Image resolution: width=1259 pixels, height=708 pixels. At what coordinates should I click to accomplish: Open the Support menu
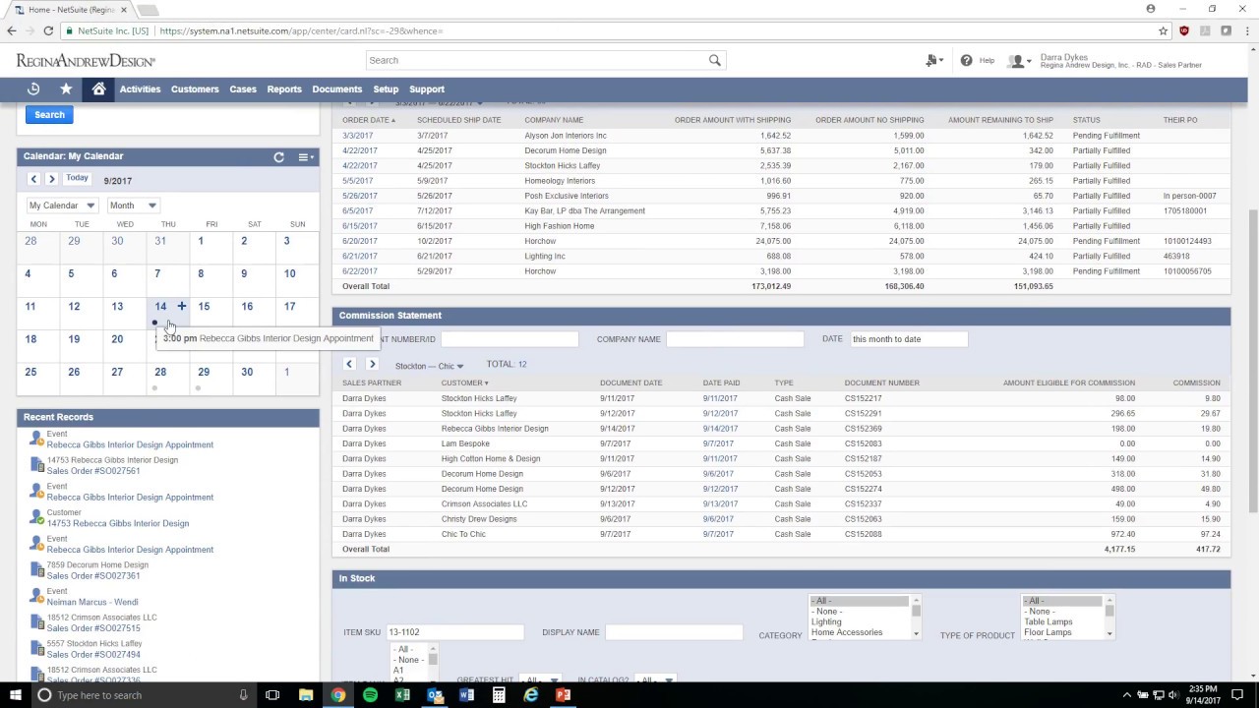pyautogui.click(x=427, y=89)
